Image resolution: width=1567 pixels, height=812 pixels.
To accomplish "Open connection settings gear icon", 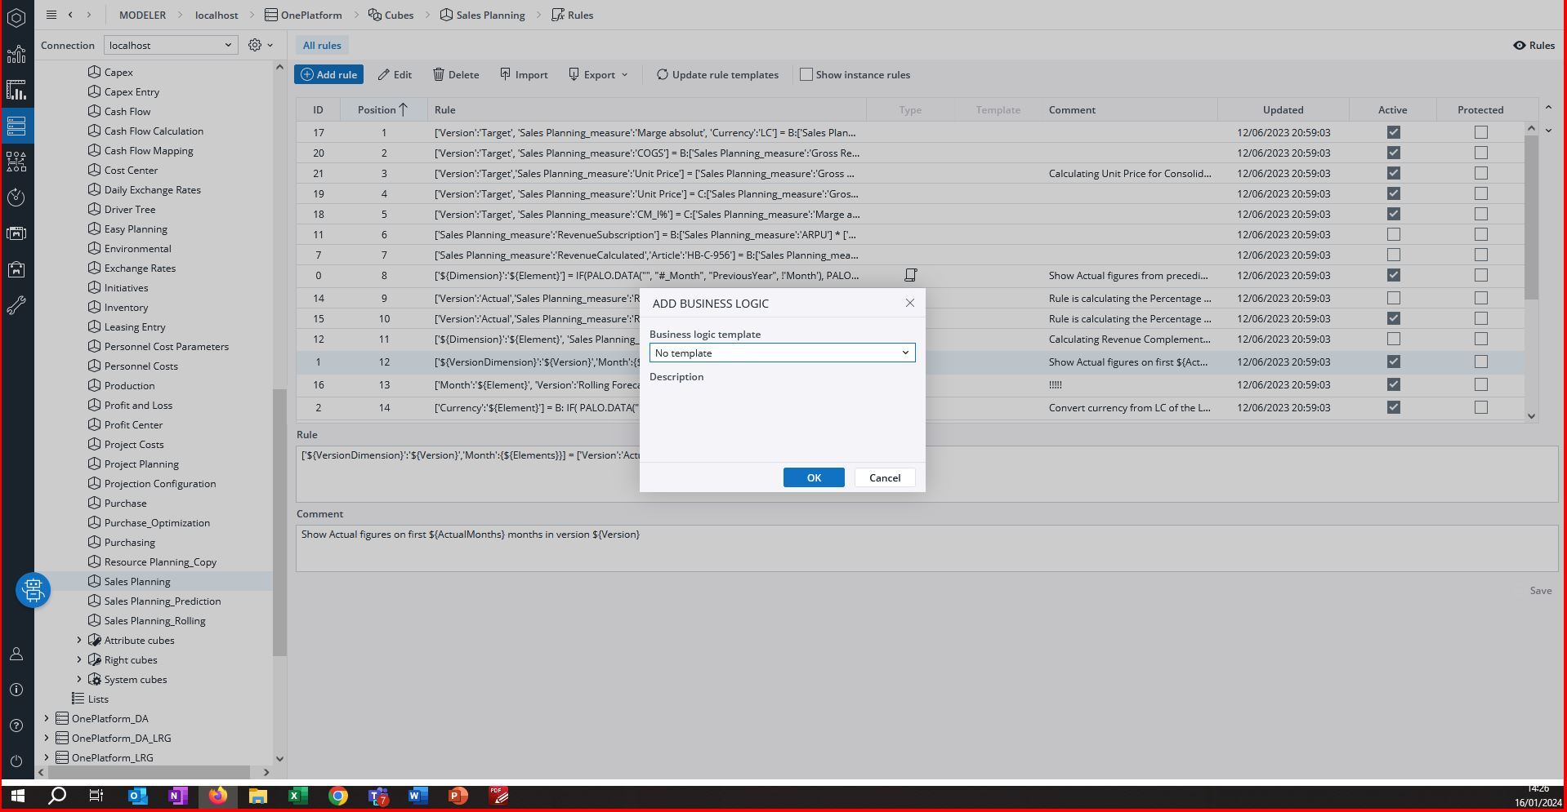I will pos(255,46).
